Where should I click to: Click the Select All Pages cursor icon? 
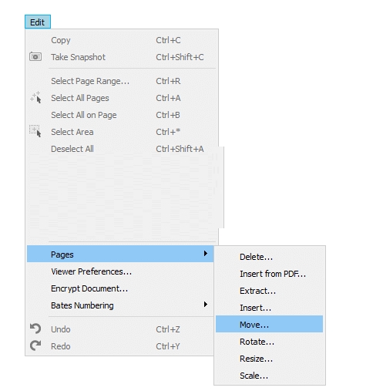tap(35, 97)
